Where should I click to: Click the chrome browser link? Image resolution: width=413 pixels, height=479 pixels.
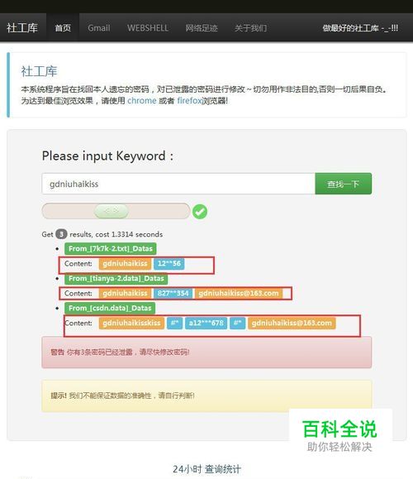(x=142, y=100)
